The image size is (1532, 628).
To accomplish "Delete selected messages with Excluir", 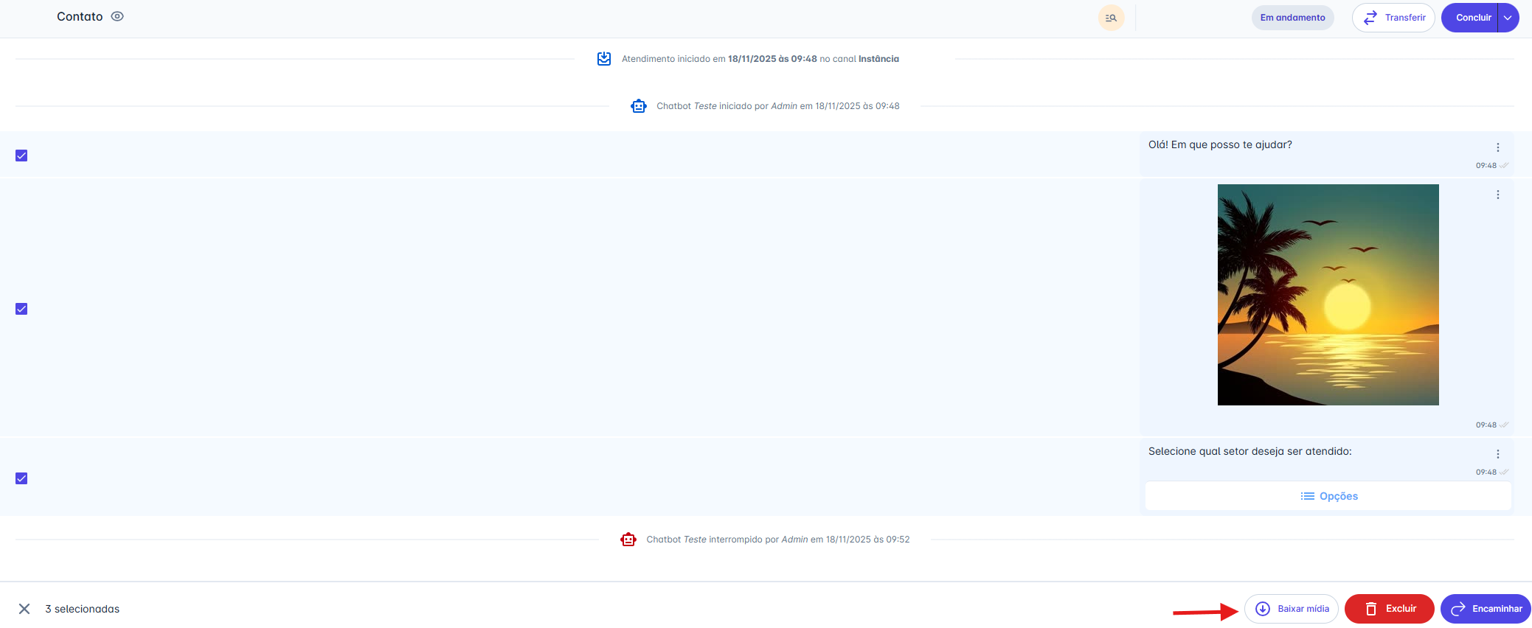I will (x=1389, y=609).
